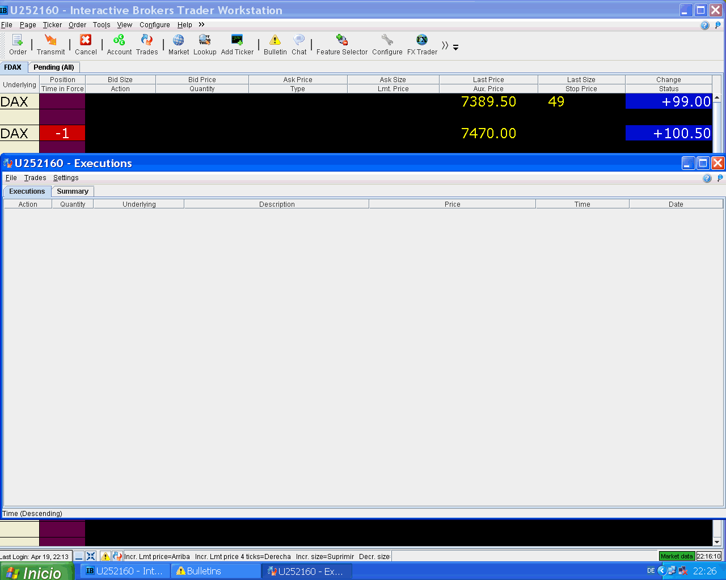Click the status bar bulletin warning icon
This screenshot has height=580, width=726.
(105, 556)
